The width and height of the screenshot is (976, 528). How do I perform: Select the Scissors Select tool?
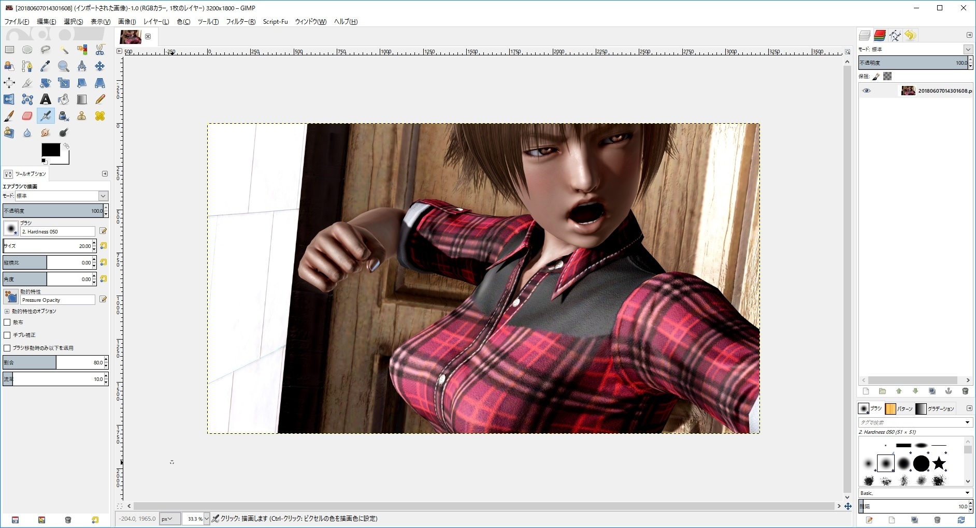(100, 50)
